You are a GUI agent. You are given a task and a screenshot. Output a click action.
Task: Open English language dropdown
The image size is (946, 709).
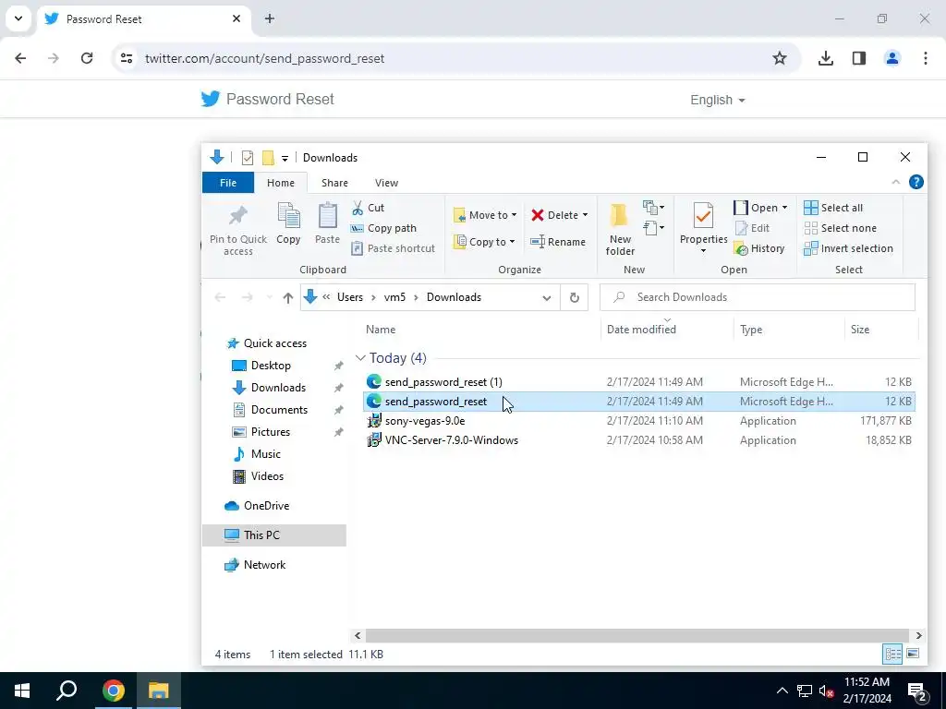(x=717, y=100)
